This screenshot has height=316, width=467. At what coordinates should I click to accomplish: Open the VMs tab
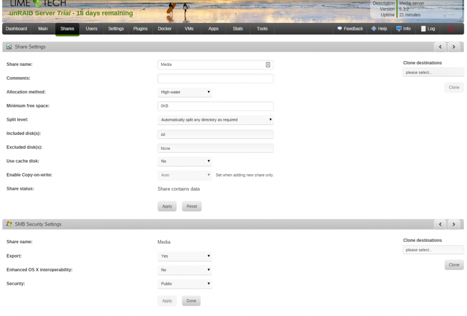189,29
